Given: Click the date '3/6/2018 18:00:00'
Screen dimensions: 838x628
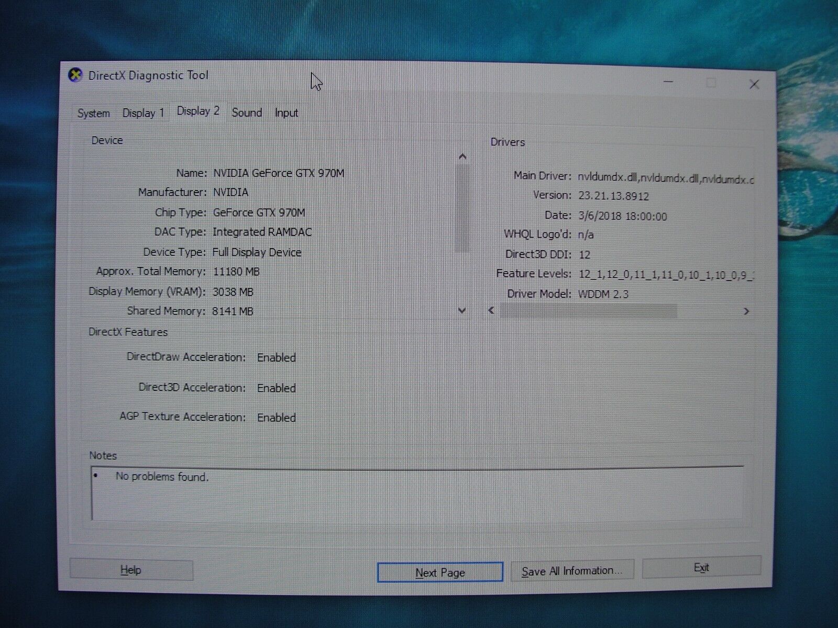Looking at the screenshot, I should pyautogui.click(x=623, y=216).
